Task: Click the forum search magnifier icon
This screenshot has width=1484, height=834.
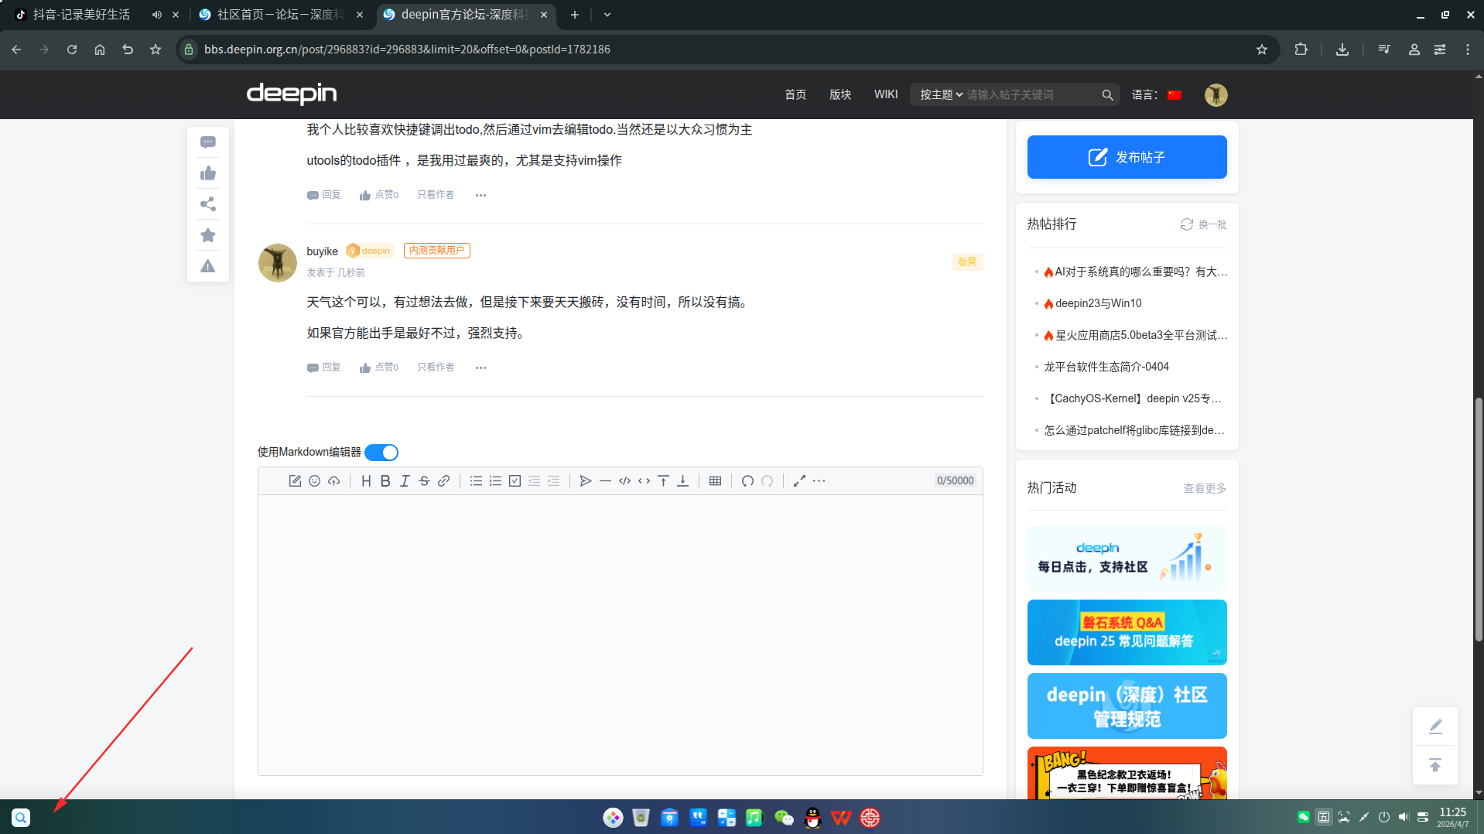Action: click(1107, 95)
